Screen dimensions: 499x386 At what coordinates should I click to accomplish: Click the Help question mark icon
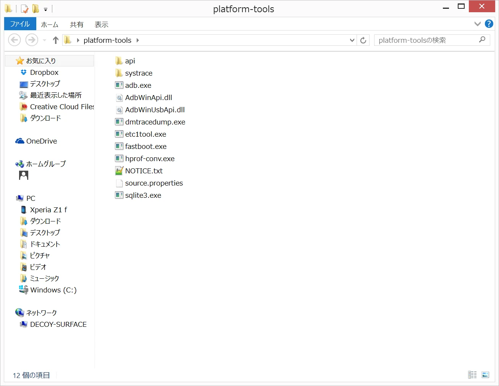489,24
